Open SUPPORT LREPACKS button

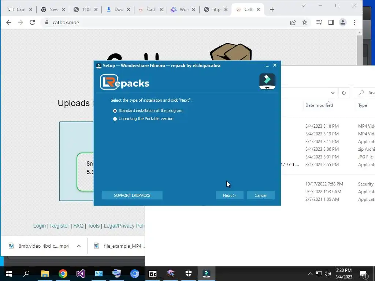[x=132, y=195]
